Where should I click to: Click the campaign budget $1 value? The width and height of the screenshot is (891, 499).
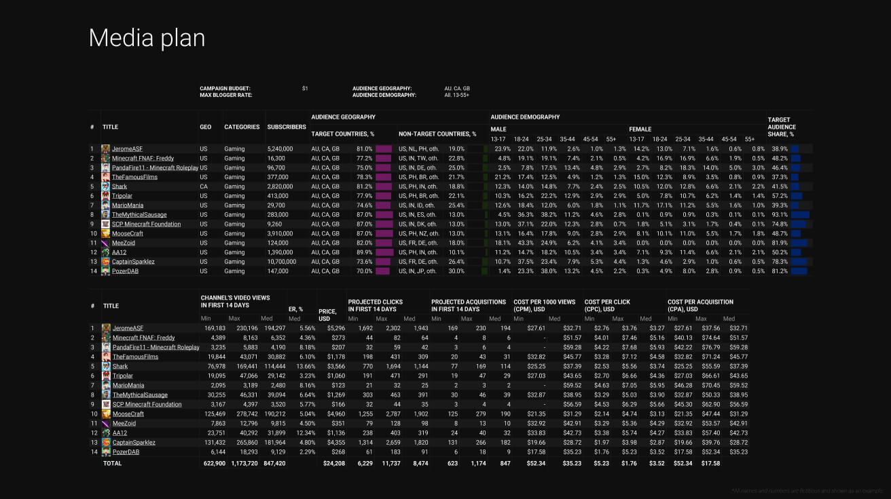pyautogui.click(x=305, y=89)
